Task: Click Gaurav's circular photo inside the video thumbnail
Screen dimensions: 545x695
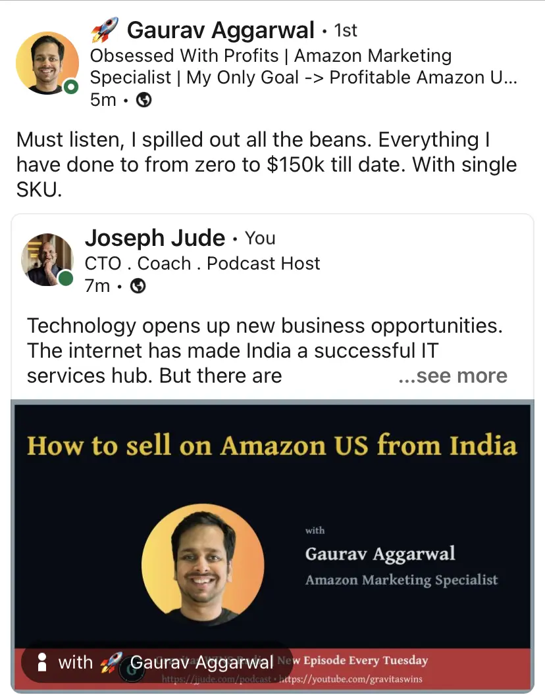Action: (x=203, y=564)
